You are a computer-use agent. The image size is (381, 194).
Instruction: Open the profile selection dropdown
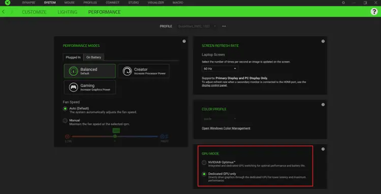[197, 26]
